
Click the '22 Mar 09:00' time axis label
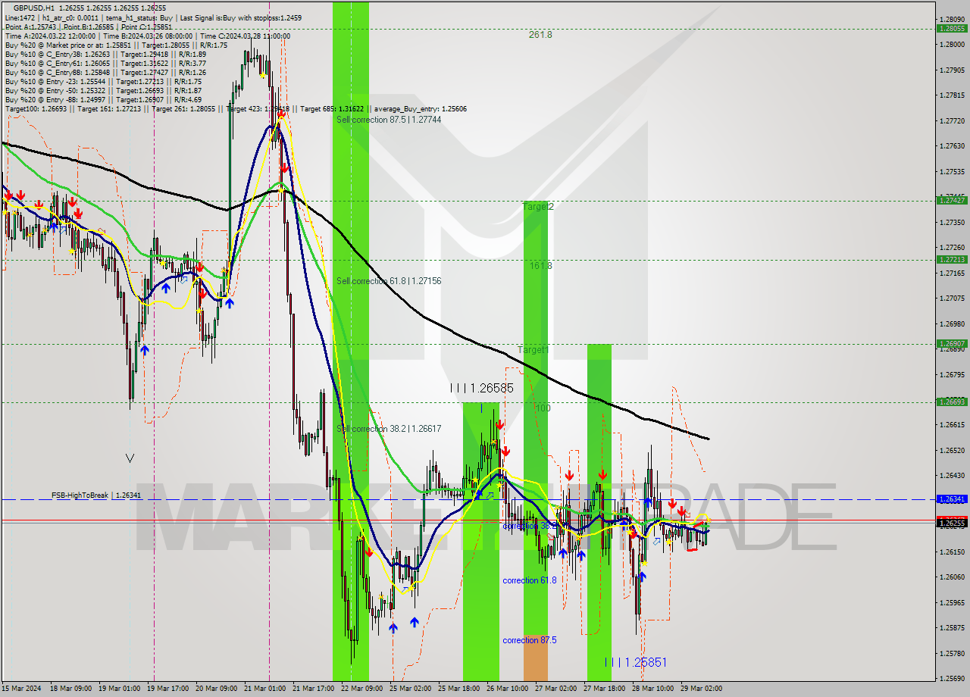362,689
